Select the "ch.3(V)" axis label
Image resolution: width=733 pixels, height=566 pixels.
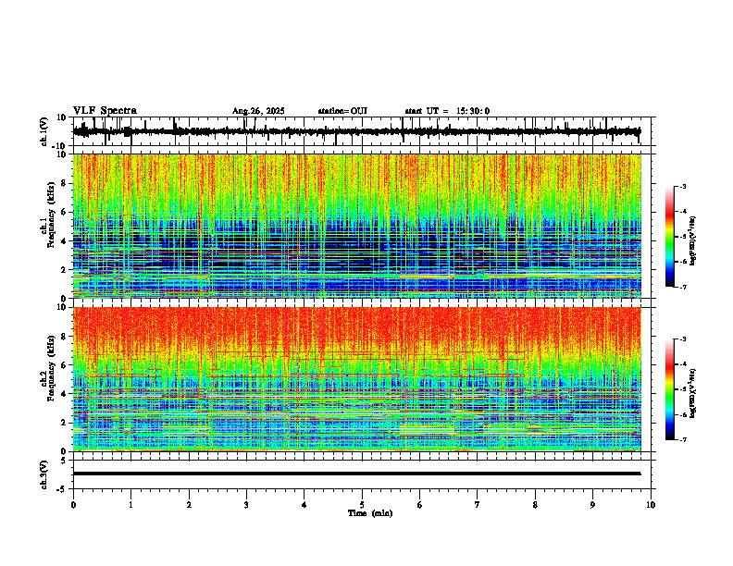(x=44, y=474)
